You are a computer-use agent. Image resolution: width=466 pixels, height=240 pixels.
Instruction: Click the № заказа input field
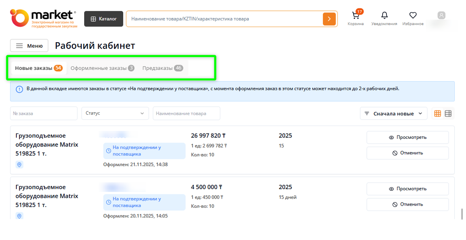44,113
